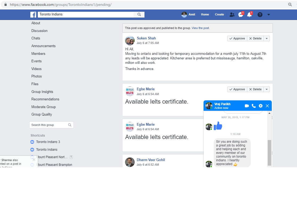Open the notifications bell icon
This screenshot has width=297, height=213.
tap(249, 15)
